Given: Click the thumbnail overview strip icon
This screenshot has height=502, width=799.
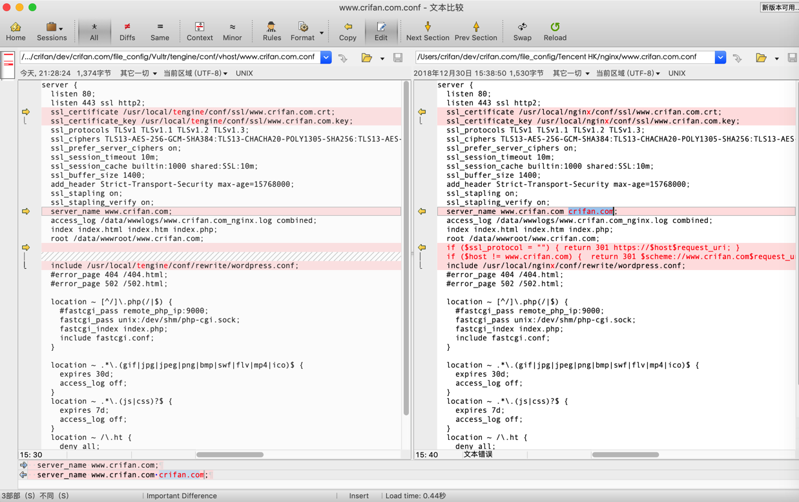Looking at the screenshot, I should 8,64.
